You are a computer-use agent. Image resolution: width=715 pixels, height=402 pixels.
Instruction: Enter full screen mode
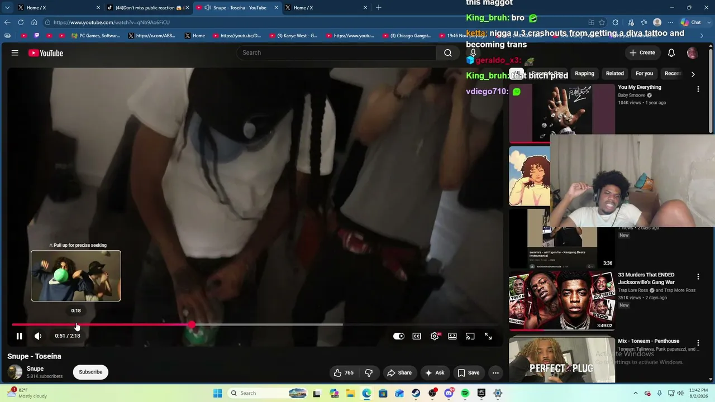(x=488, y=336)
